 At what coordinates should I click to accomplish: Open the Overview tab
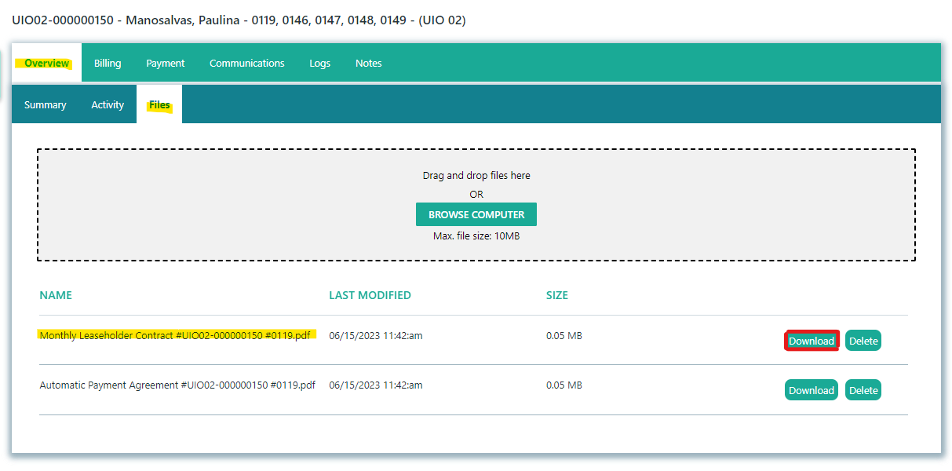pos(47,64)
